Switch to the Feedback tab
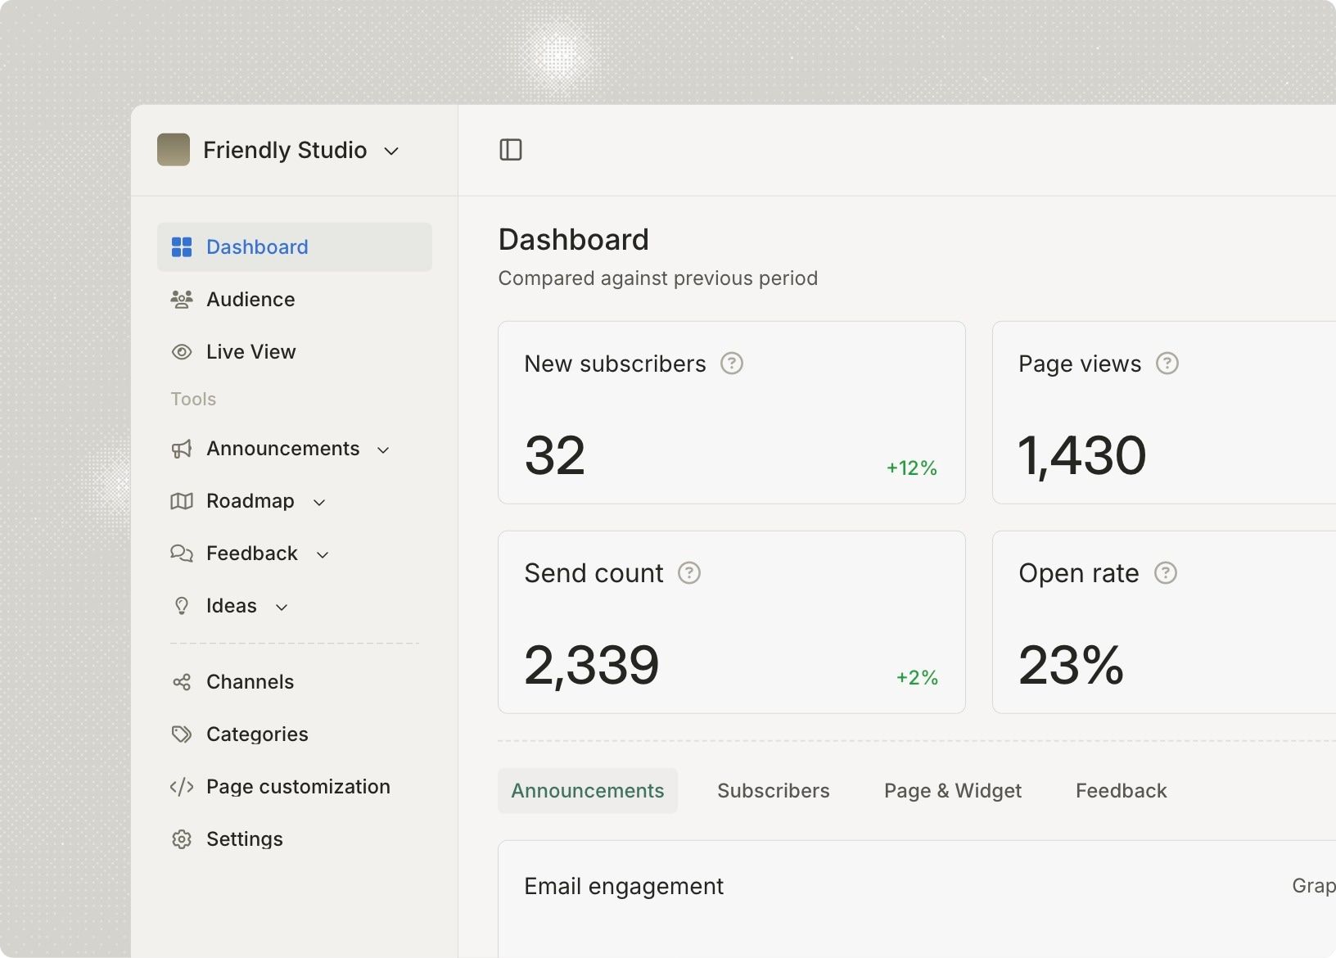Viewport: 1336px width, 958px height. pos(1122,791)
